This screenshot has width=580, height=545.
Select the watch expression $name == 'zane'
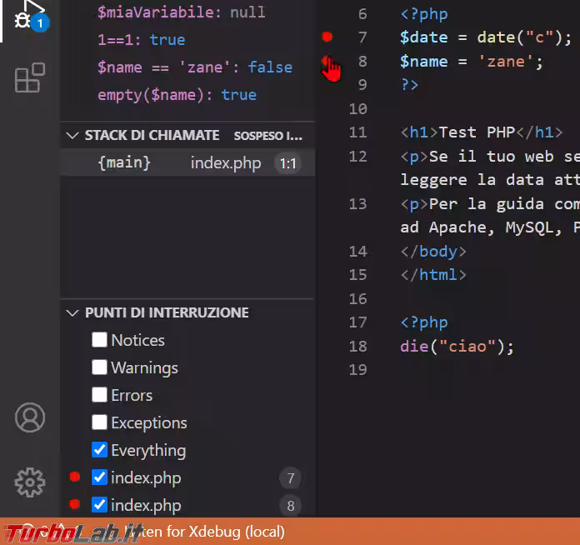tap(194, 67)
